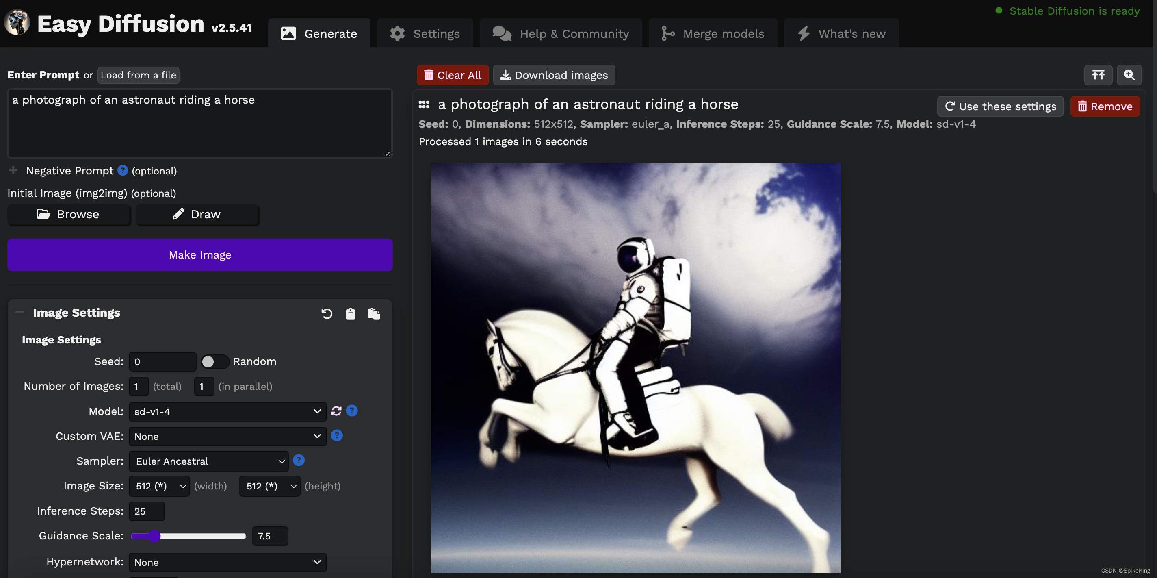Switch to the Settings tab
The height and width of the screenshot is (578, 1157).
[425, 34]
